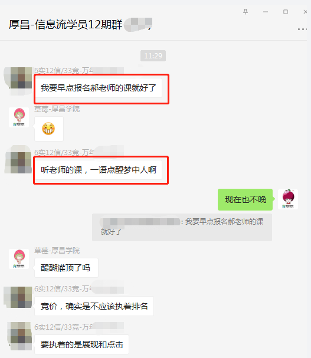Click the blurred avatar beside 要执着的是展现和点击
Image resolution: width=311 pixels, height=358 pixels.
(x=20, y=336)
